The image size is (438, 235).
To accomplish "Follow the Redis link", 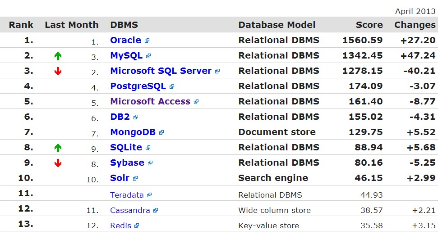I will [x=121, y=226].
